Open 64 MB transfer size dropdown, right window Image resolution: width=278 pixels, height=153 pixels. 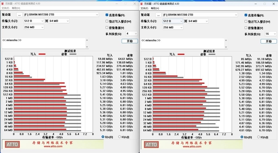pyautogui.click(x=198, y=21)
